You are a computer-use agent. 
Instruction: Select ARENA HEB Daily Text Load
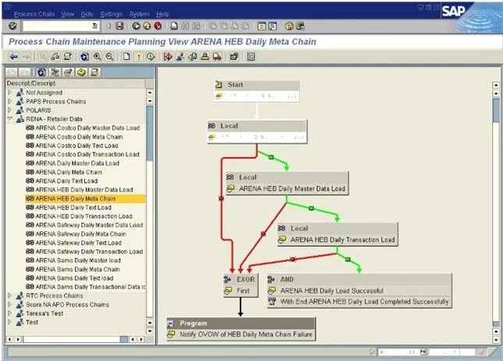pyautogui.click(x=73, y=208)
